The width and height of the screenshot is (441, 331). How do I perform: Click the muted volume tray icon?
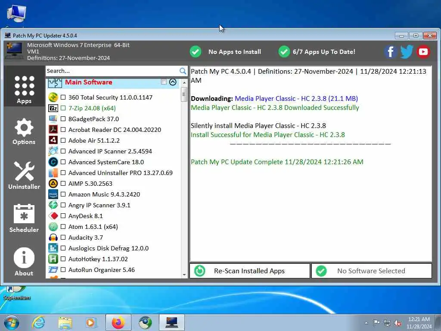398,323
